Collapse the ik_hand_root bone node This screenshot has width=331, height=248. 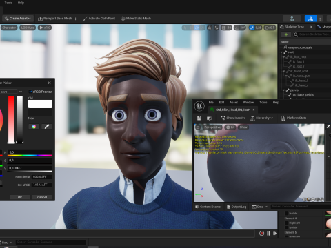coord(284,71)
